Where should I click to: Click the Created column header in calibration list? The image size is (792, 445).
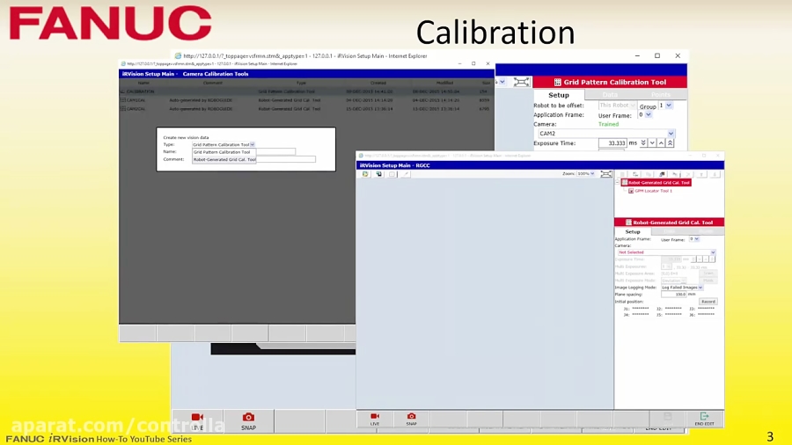pos(378,83)
